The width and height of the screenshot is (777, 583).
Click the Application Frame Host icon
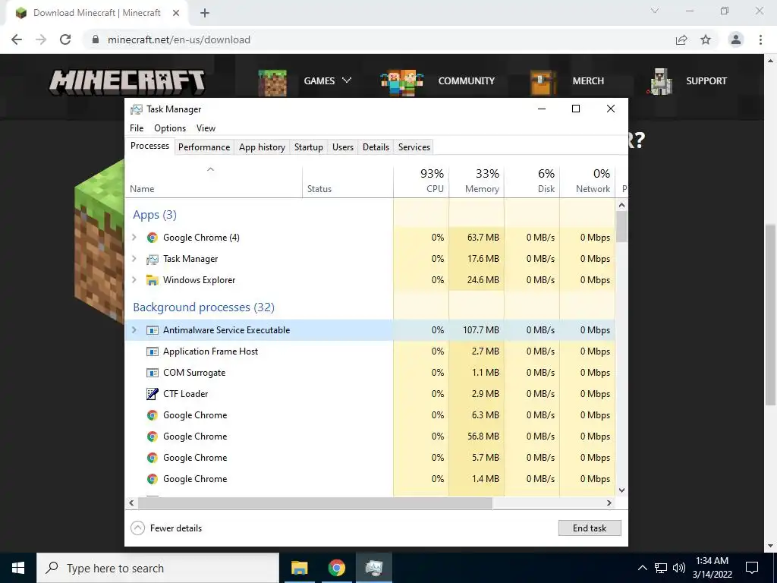[x=152, y=351]
